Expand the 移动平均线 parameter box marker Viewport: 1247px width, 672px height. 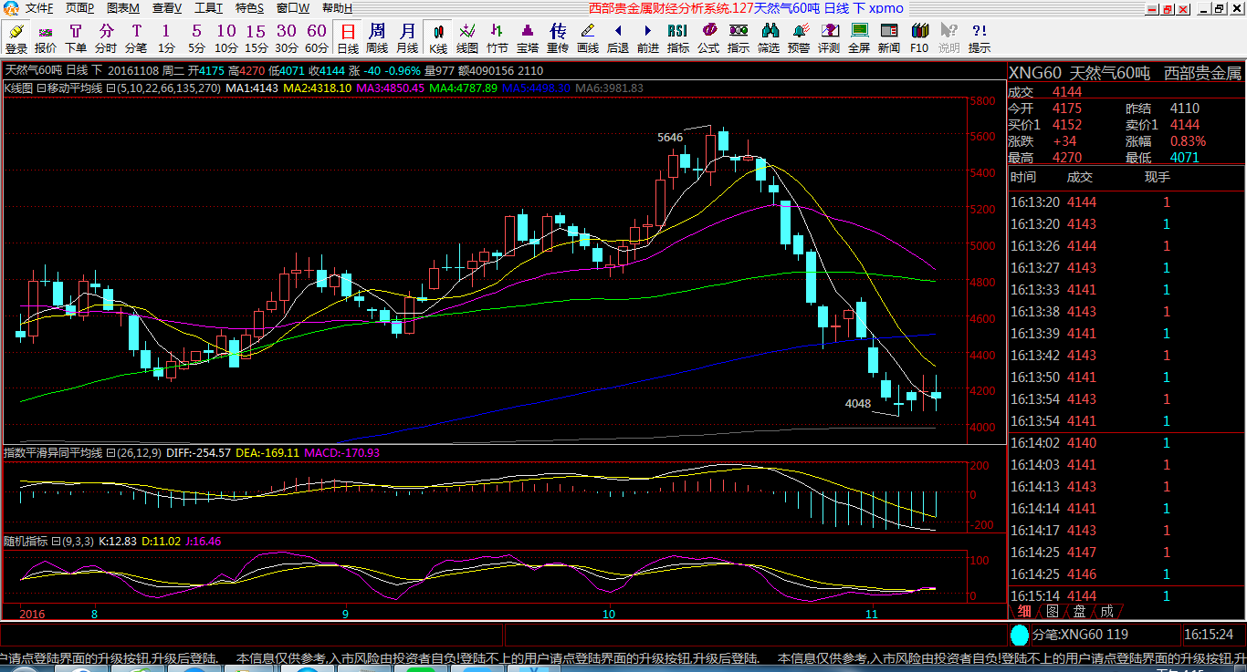tap(110, 88)
